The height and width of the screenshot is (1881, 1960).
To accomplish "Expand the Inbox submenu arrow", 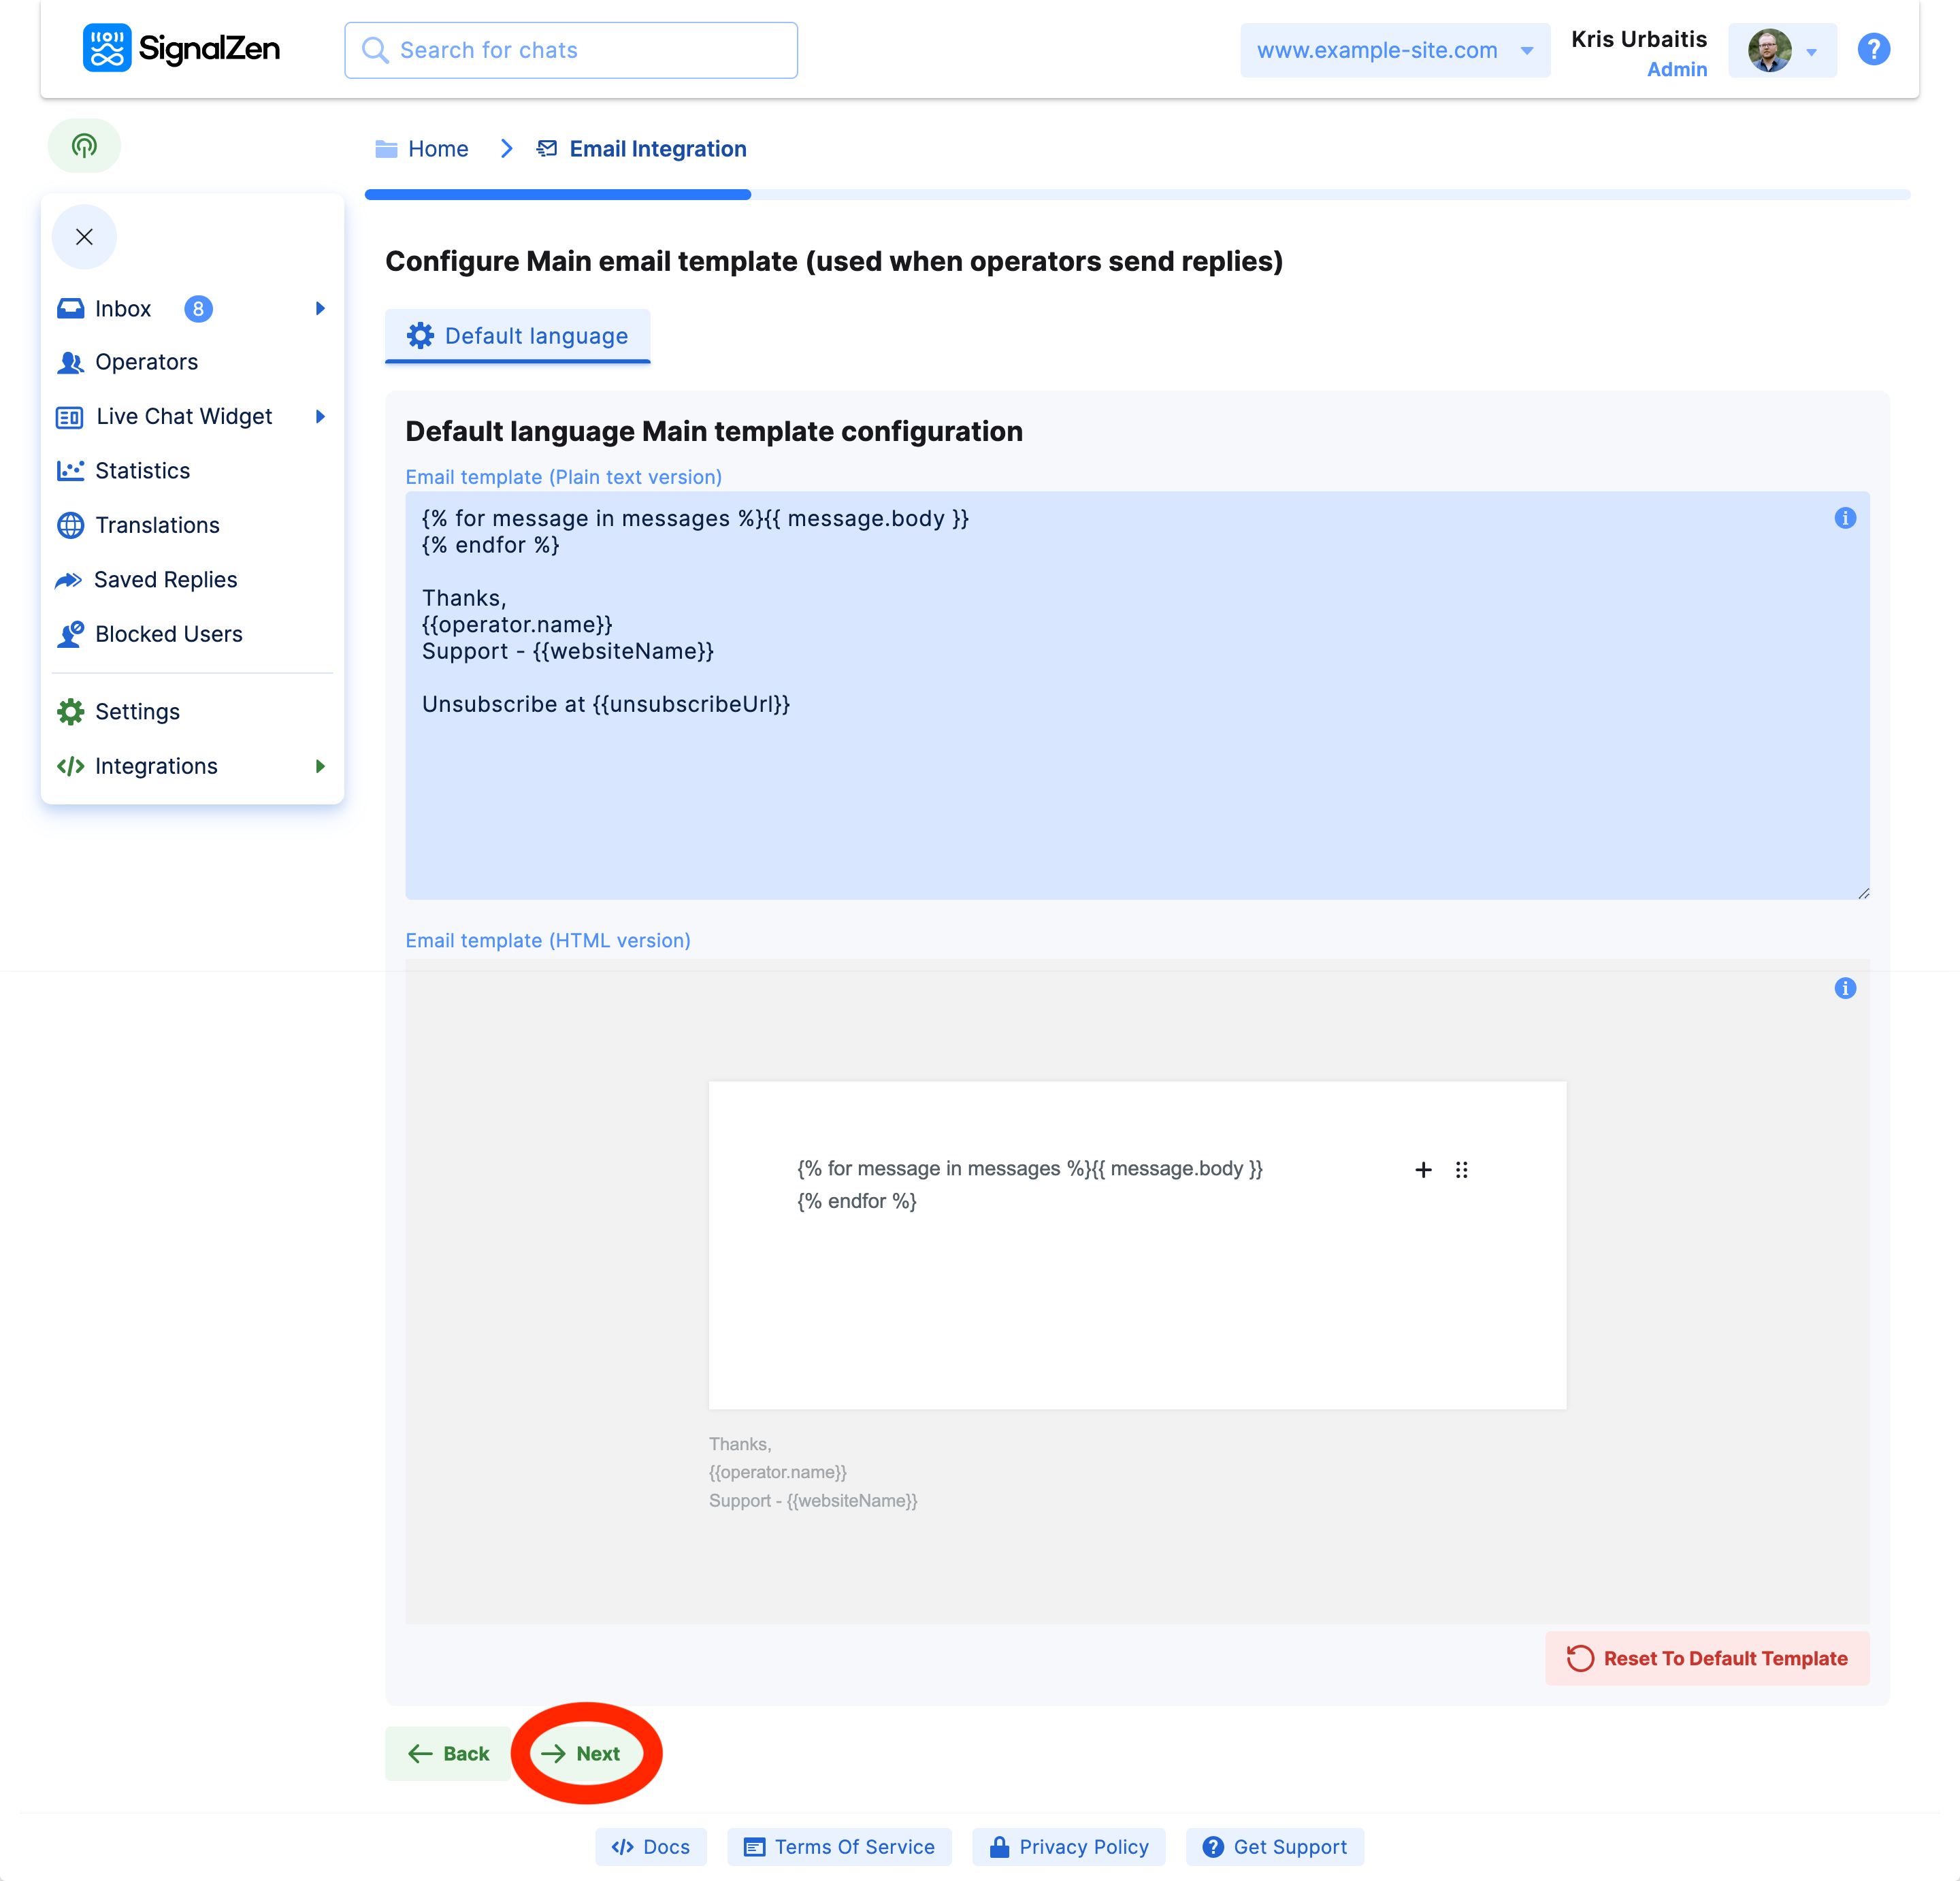I will click(320, 308).
